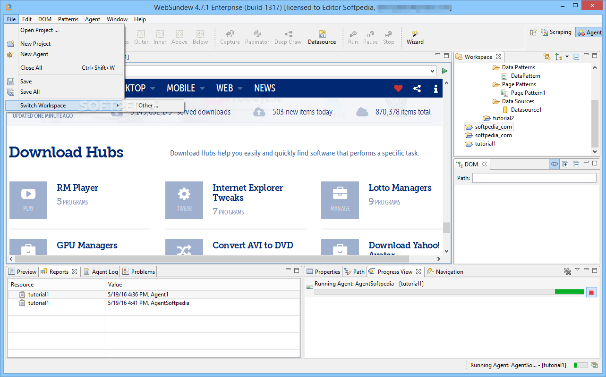The image size is (606, 377).
Task: Click the browser pane vertical scrollbar thumb
Action: (x=446, y=228)
